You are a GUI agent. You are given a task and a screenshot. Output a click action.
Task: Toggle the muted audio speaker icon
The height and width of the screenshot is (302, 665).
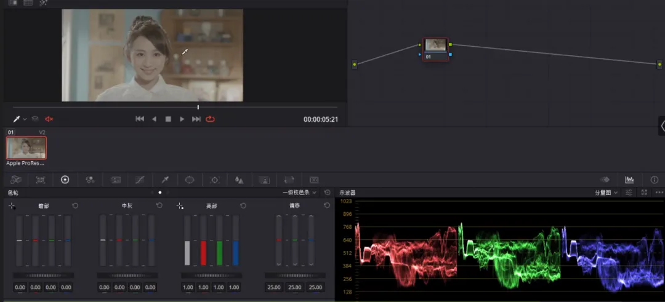pyautogui.click(x=49, y=119)
